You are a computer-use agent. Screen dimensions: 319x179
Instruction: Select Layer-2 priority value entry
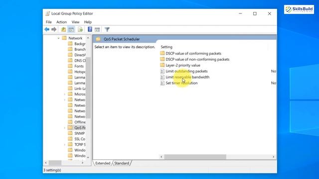pos(183,65)
